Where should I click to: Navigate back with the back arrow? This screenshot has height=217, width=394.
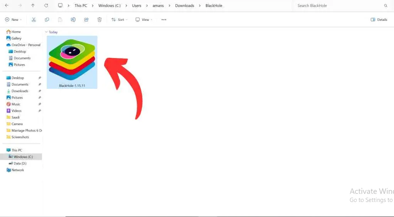7,6
